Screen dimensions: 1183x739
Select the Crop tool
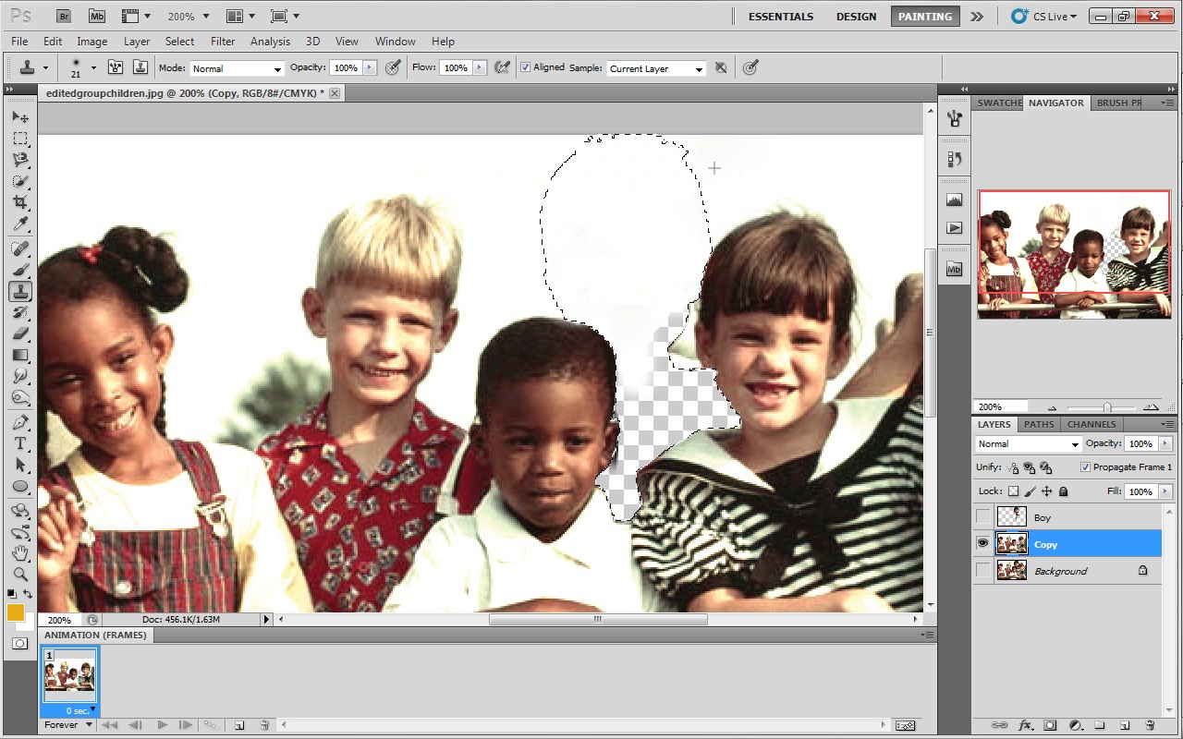click(x=20, y=202)
